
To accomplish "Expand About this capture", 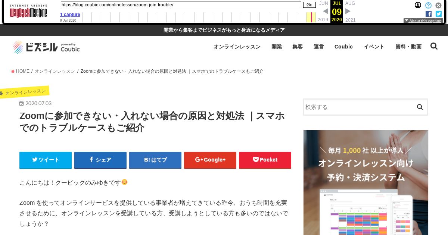I will click(x=423, y=21).
